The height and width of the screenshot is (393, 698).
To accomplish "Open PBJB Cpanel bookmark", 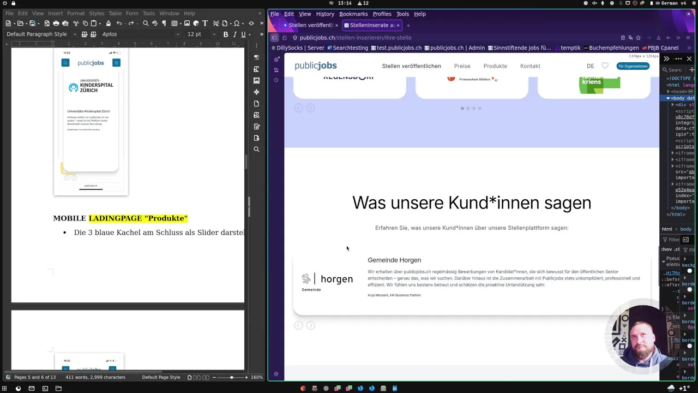I will coord(660,48).
